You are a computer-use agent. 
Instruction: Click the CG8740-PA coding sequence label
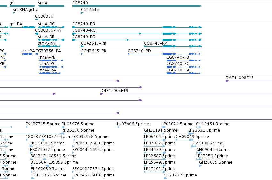click(x=178, y=70)
